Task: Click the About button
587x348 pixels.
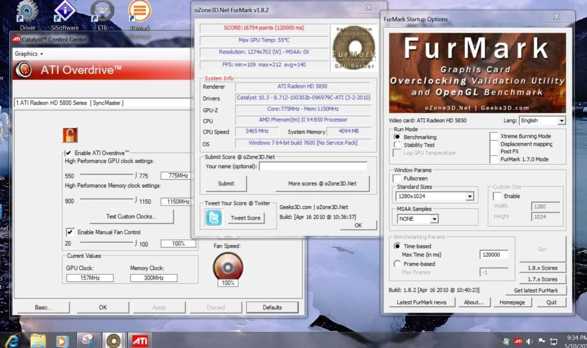Action: (474, 302)
